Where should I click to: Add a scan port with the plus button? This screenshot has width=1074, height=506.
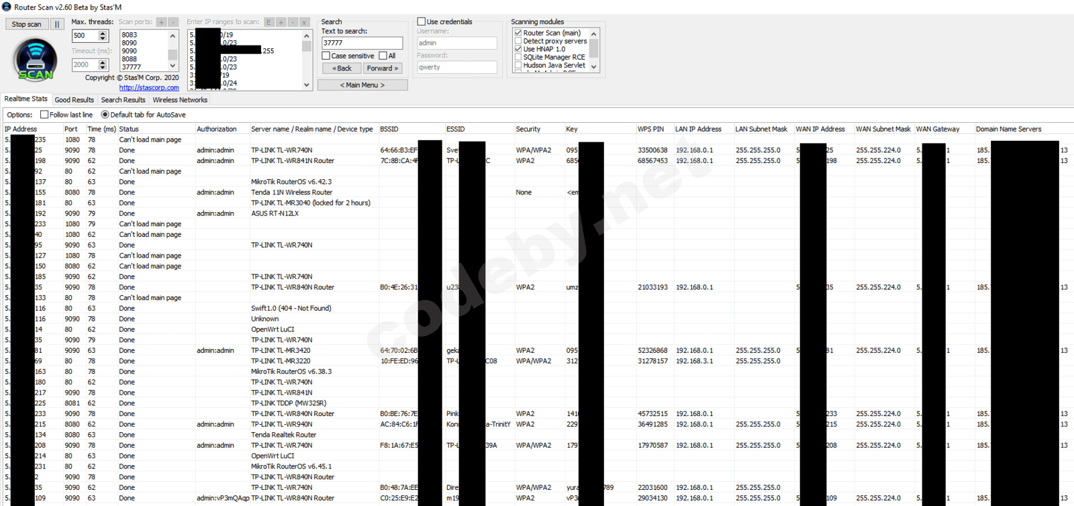click(161, 22)
